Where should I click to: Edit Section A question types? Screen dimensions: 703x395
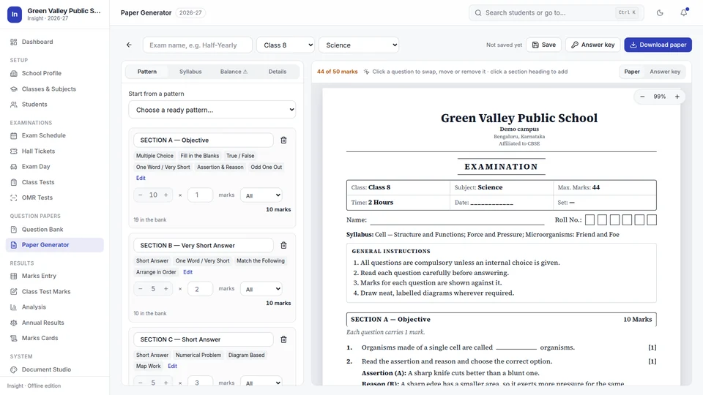[141, 178]
